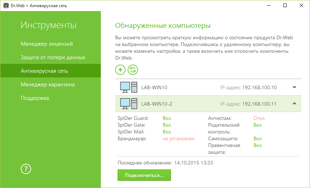Open Менеджер лицензий section
The width and height of the screenshot is (310, 188).
click(x=47, y=44)
